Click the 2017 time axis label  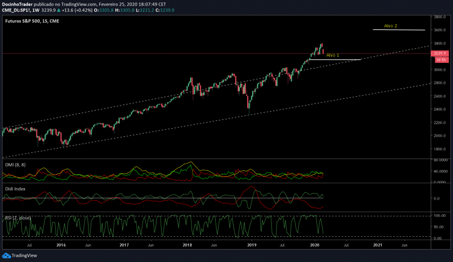coord(124,245)
